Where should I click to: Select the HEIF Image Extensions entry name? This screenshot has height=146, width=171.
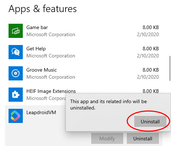(51, 91)
